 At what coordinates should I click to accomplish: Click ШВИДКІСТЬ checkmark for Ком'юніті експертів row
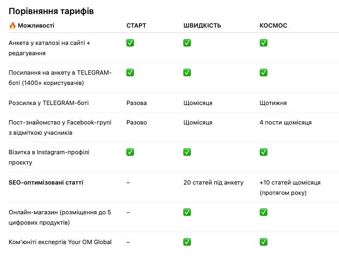[187, 242]
